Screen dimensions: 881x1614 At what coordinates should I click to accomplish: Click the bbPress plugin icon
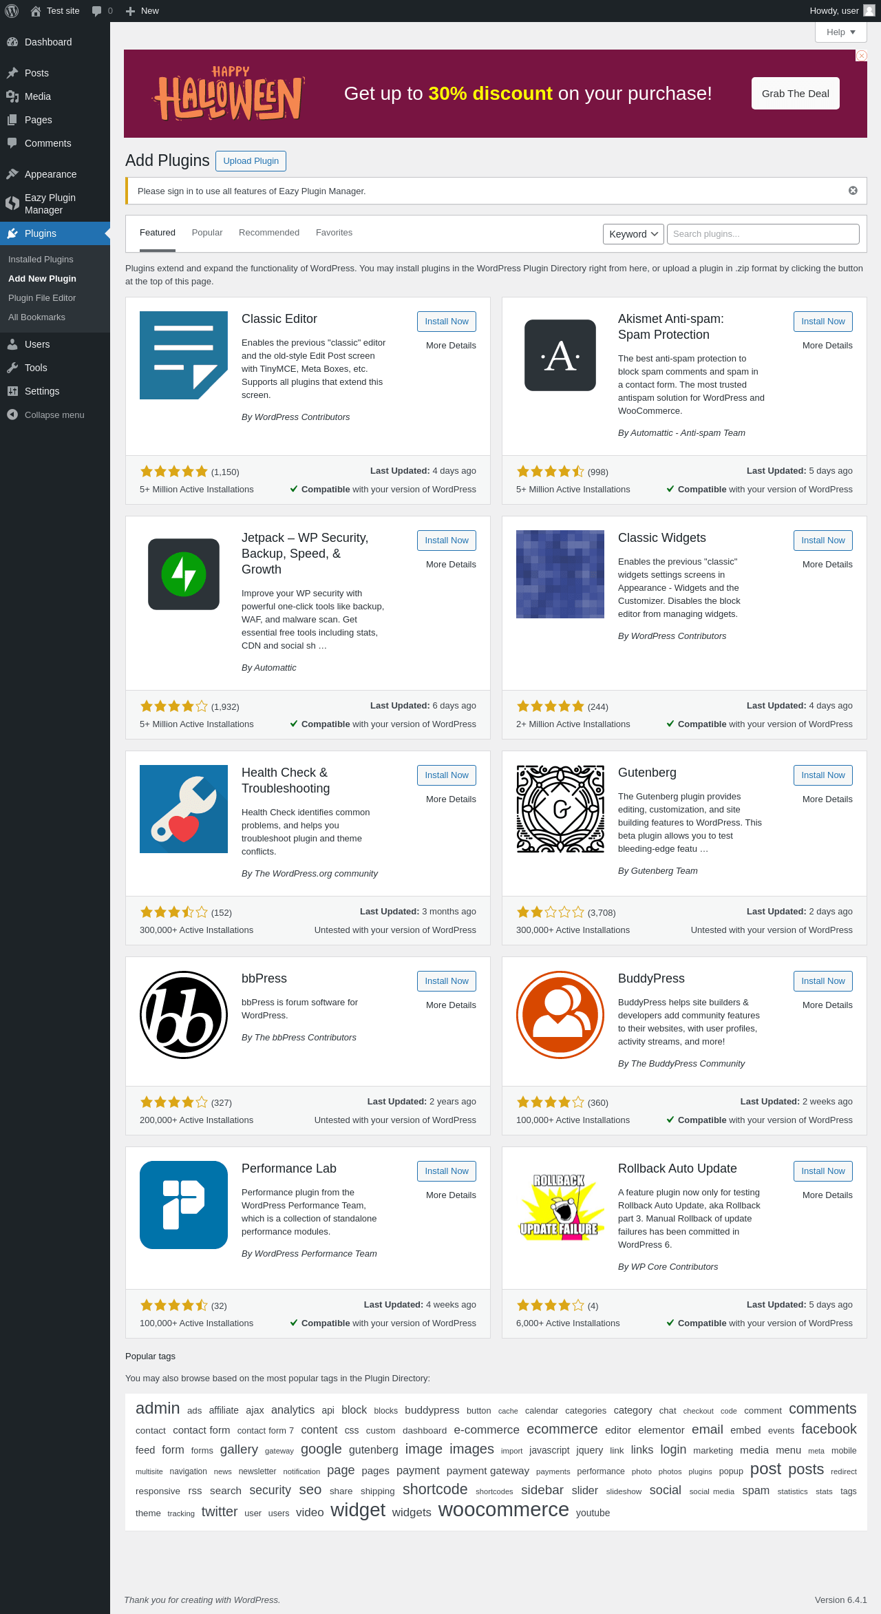click(184, 1015)
